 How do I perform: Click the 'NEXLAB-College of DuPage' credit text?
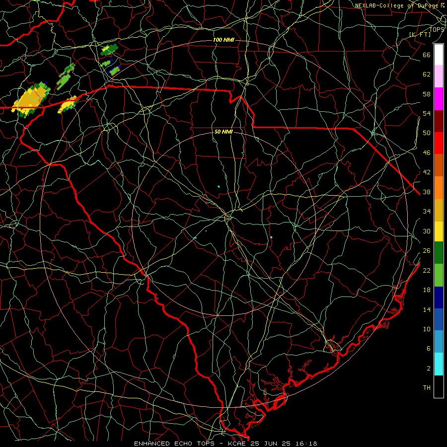tap(396, 5)
